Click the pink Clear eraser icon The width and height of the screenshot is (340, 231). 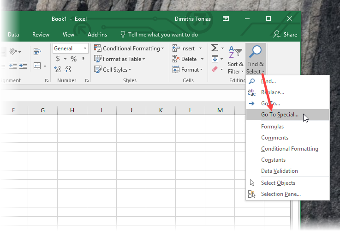[x=215, y=69]
